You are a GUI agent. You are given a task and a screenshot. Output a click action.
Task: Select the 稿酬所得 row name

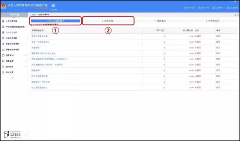[36, 70]
